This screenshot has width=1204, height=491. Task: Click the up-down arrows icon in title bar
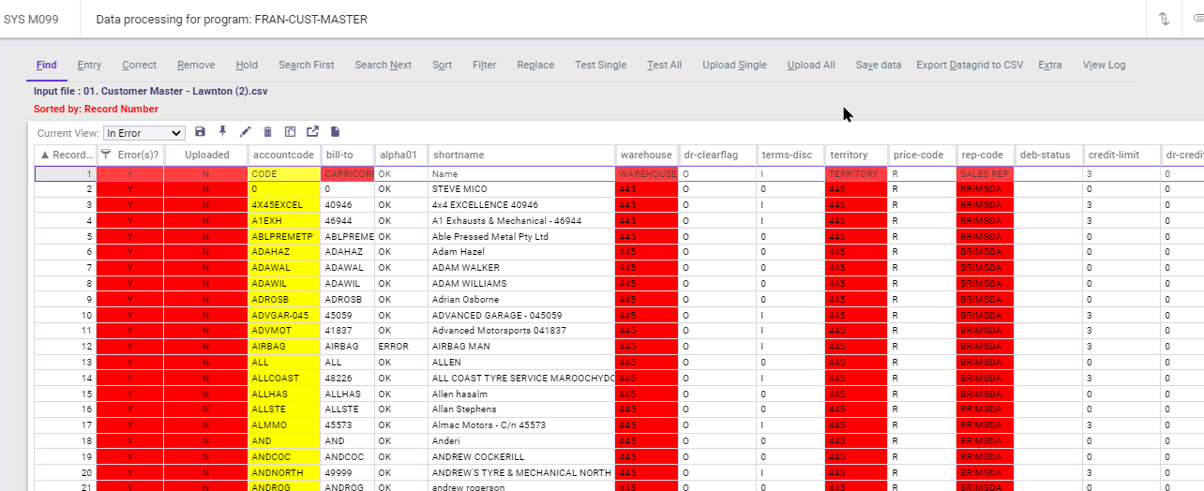1164,19
